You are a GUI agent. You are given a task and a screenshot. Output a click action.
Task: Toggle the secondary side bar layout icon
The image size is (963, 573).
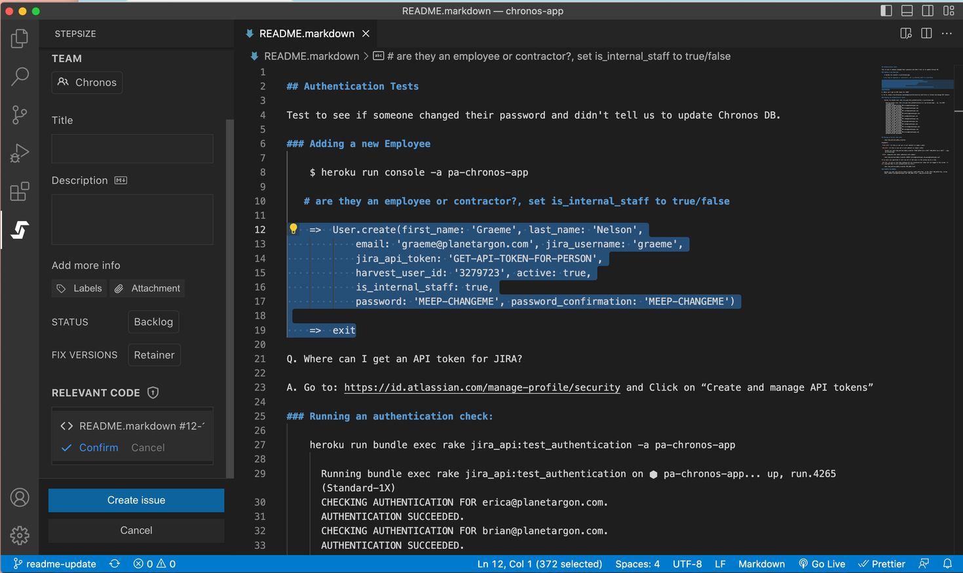pyautogui.click(x=928, y=10)
